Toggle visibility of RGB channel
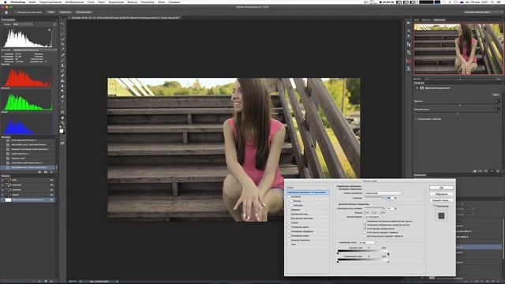Screen dimensions: 505x284 coord(2,180)
